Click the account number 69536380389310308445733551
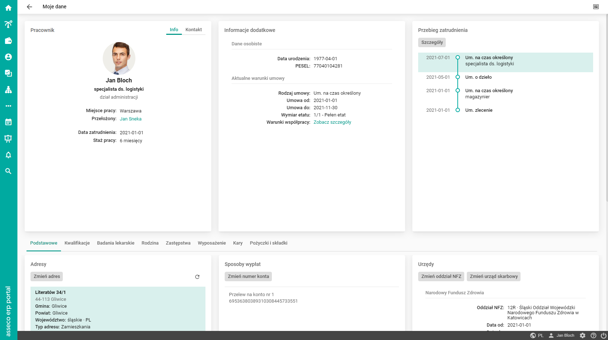Image resolution: width=608 pixels, height=340 pixels. [x=263, y=301]
